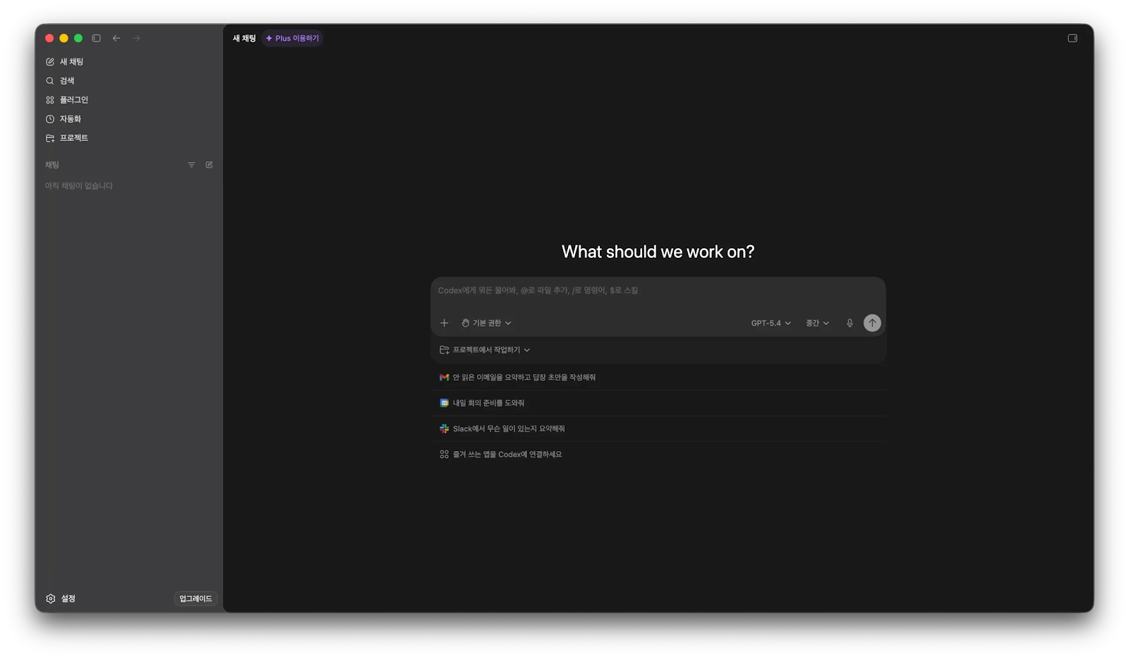Click the red close window button
Screen dimensions: 1129x659
click(x=49, y=38)
